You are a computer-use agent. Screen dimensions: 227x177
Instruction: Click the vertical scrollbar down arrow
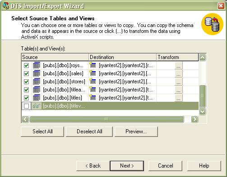pyautogui.click(x=203, y=111)
